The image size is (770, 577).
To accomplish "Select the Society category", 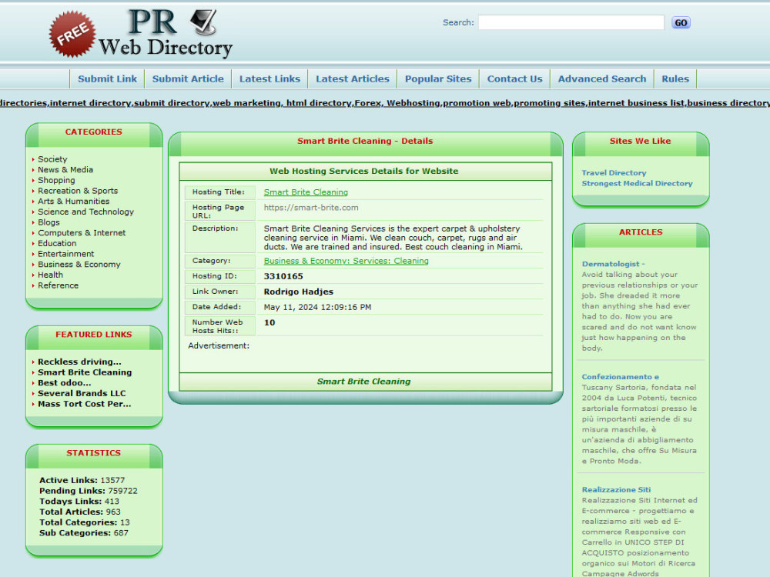I will click(52, 159).
